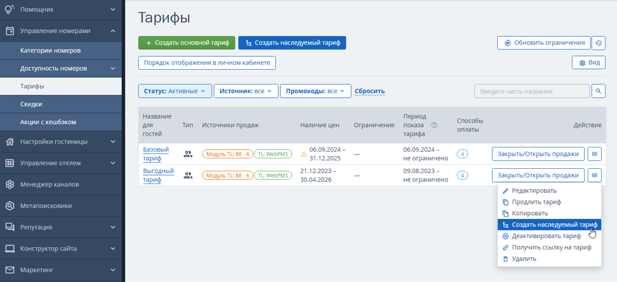The height and width of the screenshot is (282, 617).
Task: Expand the Маркетинг section
Action: (x=113, y=270)
